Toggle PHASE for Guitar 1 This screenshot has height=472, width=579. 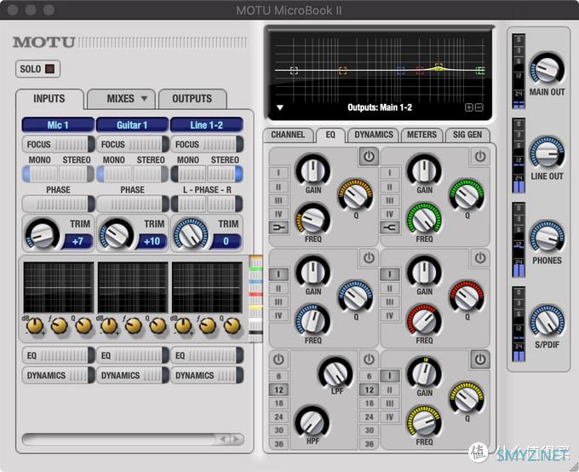pyautogui.click(x=133, y=204)
